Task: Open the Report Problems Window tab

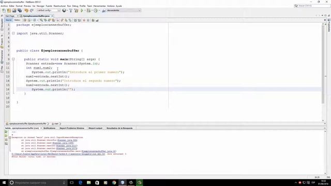Action: pyautogui.click(x=72, y=128)
